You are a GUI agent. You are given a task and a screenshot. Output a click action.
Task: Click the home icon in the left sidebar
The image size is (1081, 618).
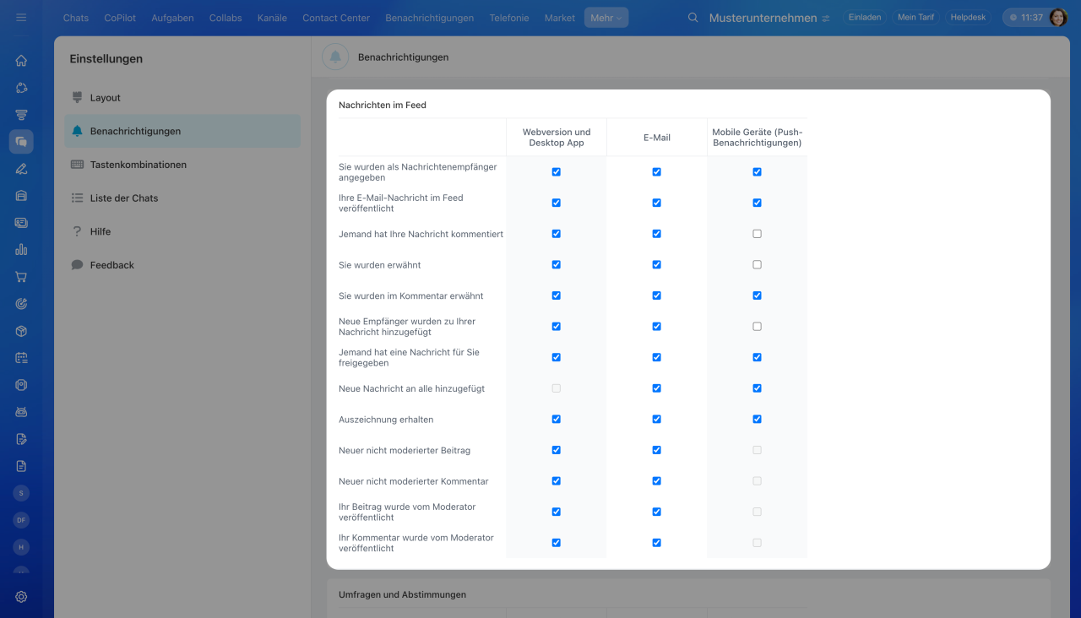click(21, 61)
